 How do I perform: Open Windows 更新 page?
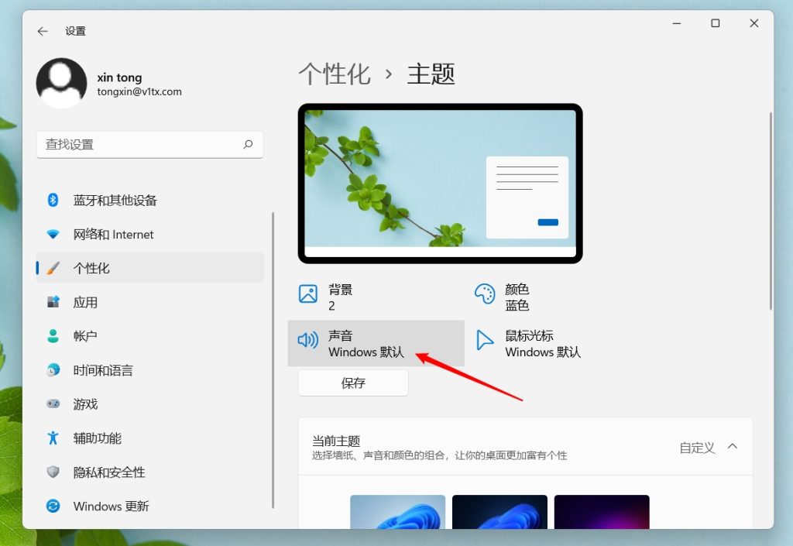click(149, 506)
